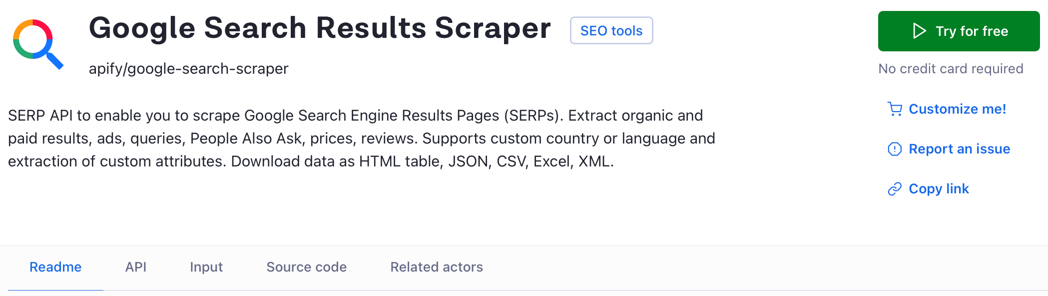Show the Related actors tab
The image size is (1048, 296).
(x=437, y=267)
